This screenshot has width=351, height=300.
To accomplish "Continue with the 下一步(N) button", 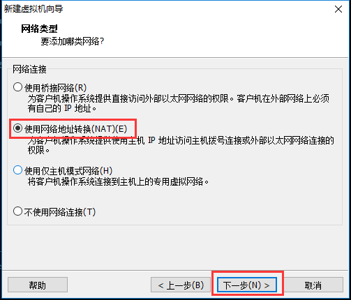I will (247, 285).
